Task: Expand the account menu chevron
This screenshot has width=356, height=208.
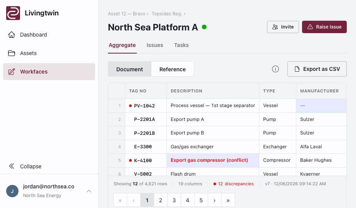Action: (89, 191)
